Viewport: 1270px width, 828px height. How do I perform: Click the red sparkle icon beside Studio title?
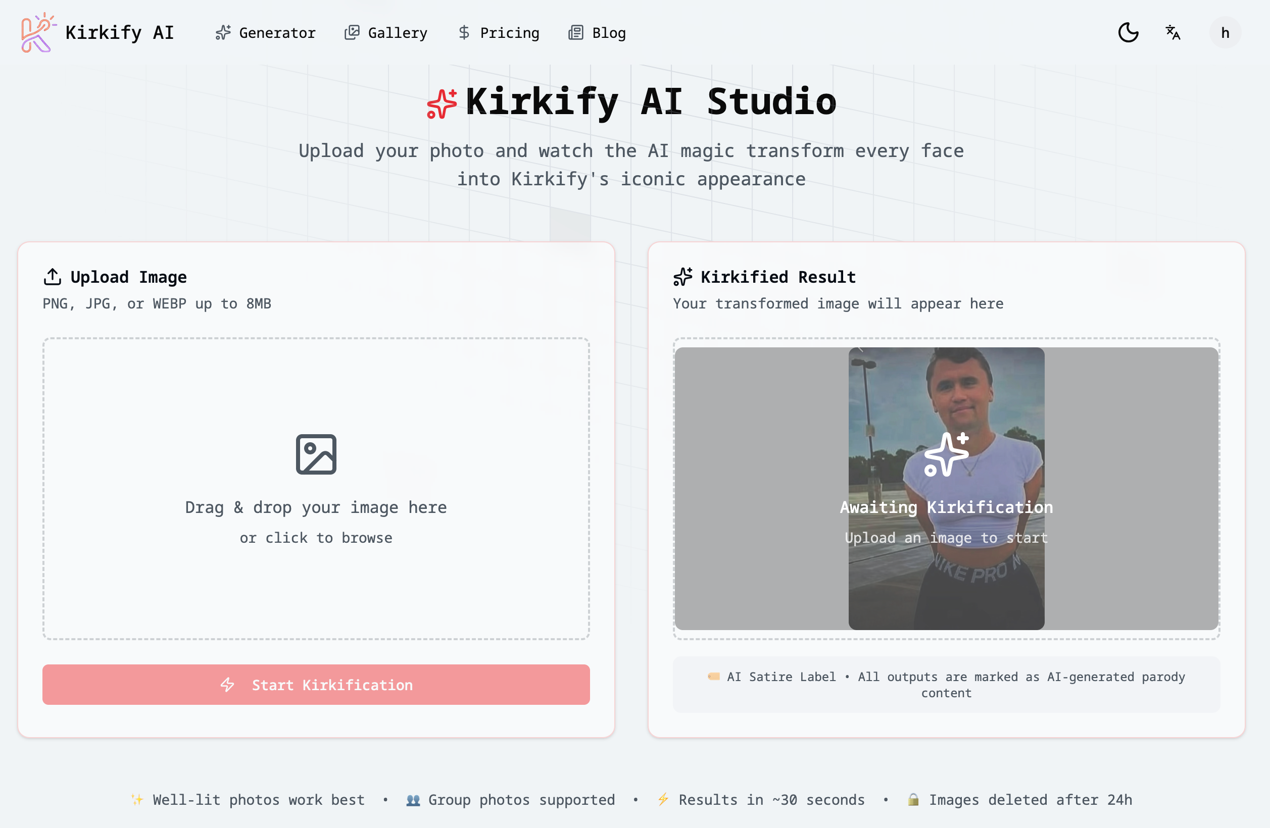[442, 103]
